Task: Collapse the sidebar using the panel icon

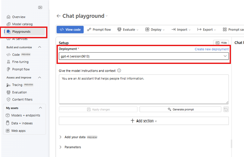Action: coord(40,7)
